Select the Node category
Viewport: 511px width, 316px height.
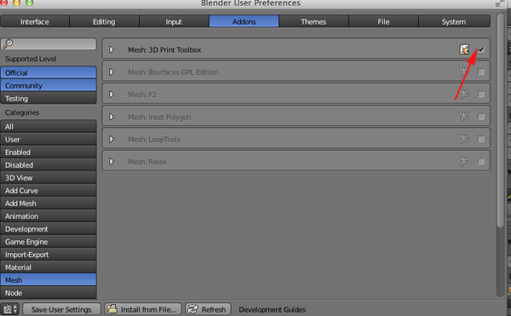point(49,292)
